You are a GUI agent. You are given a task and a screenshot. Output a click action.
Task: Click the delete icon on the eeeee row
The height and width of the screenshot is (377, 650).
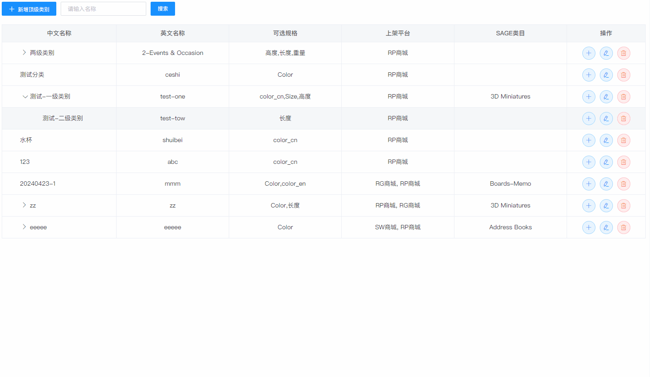tap(623, 227)
